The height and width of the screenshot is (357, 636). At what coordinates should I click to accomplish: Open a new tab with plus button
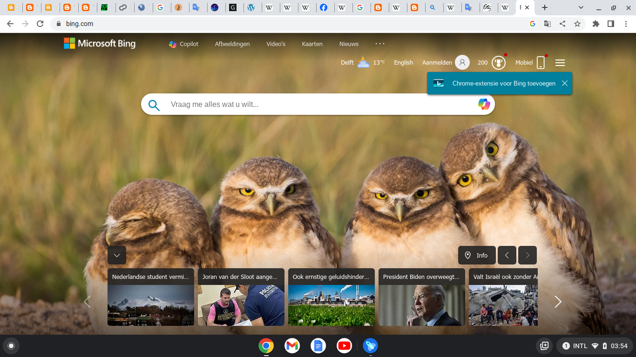[545, 7]
